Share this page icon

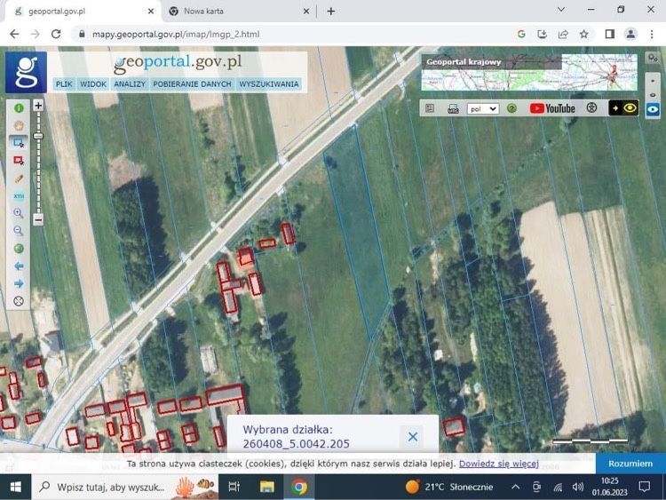click(563, 34)
